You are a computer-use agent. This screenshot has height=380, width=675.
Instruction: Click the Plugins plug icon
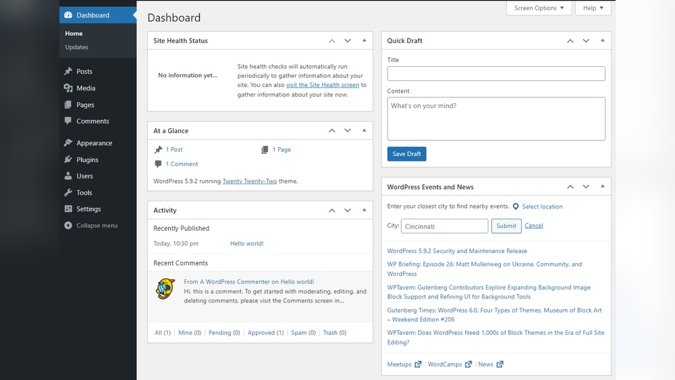[x=68, y=159]
